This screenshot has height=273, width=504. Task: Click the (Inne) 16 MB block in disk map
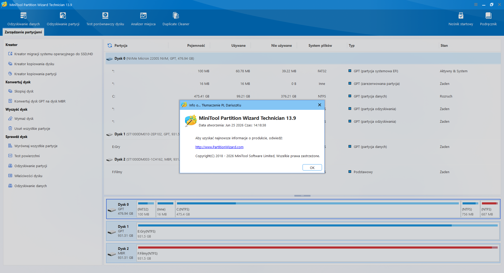coord(165,209)
